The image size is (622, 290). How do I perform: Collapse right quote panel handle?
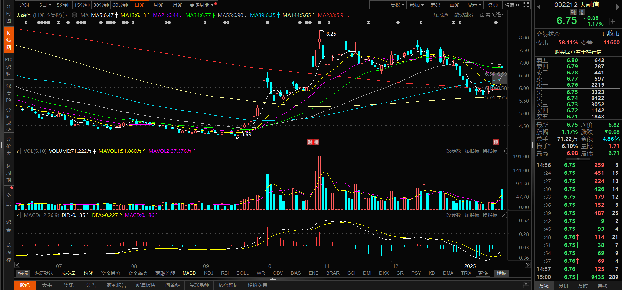[x=533, y=145]
